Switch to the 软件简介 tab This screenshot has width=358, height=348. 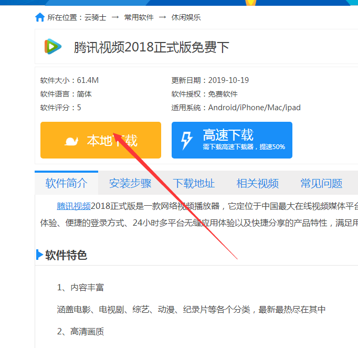(67, 183)
